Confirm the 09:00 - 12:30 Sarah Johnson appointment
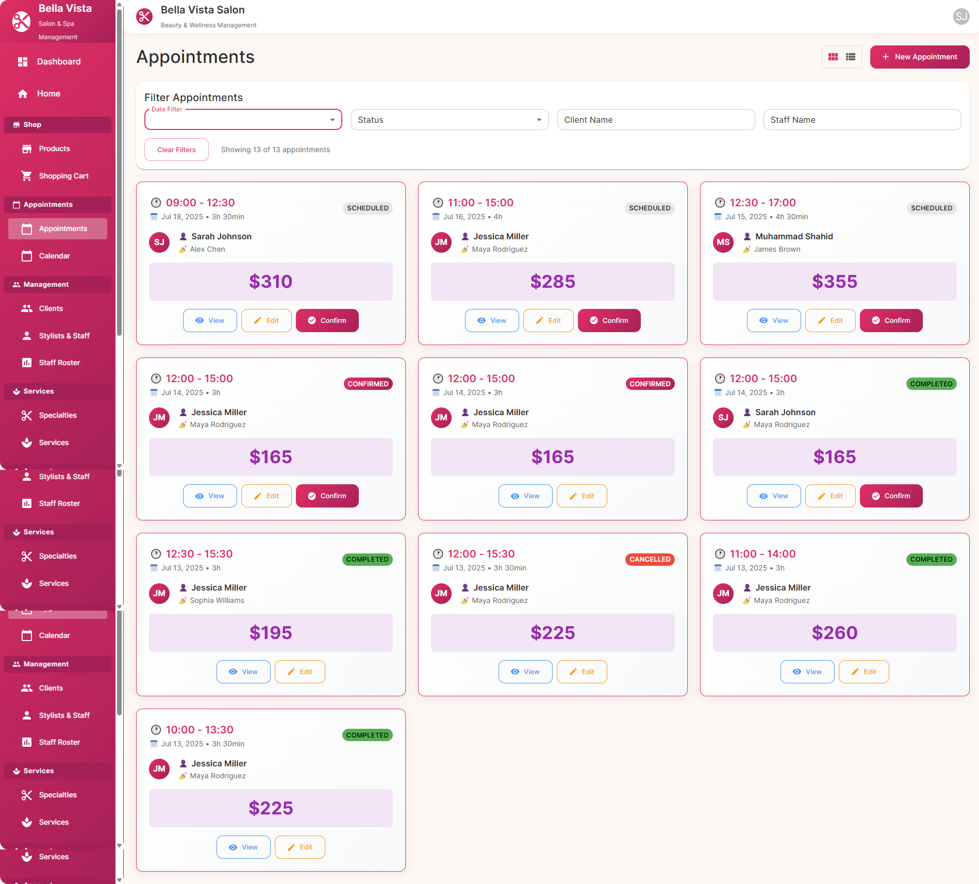This screenshot has width=979, height=884. click(327, 320)
